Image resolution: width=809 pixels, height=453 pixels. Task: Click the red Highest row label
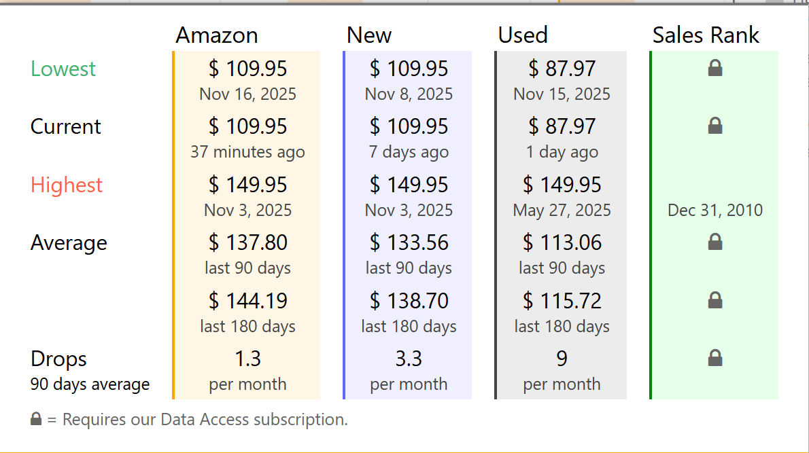pos(67,185)
